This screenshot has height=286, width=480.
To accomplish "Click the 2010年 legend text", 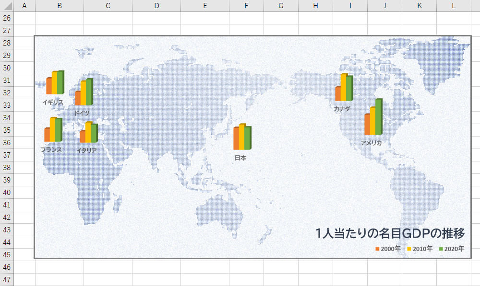I will click(x=422, y=249).
